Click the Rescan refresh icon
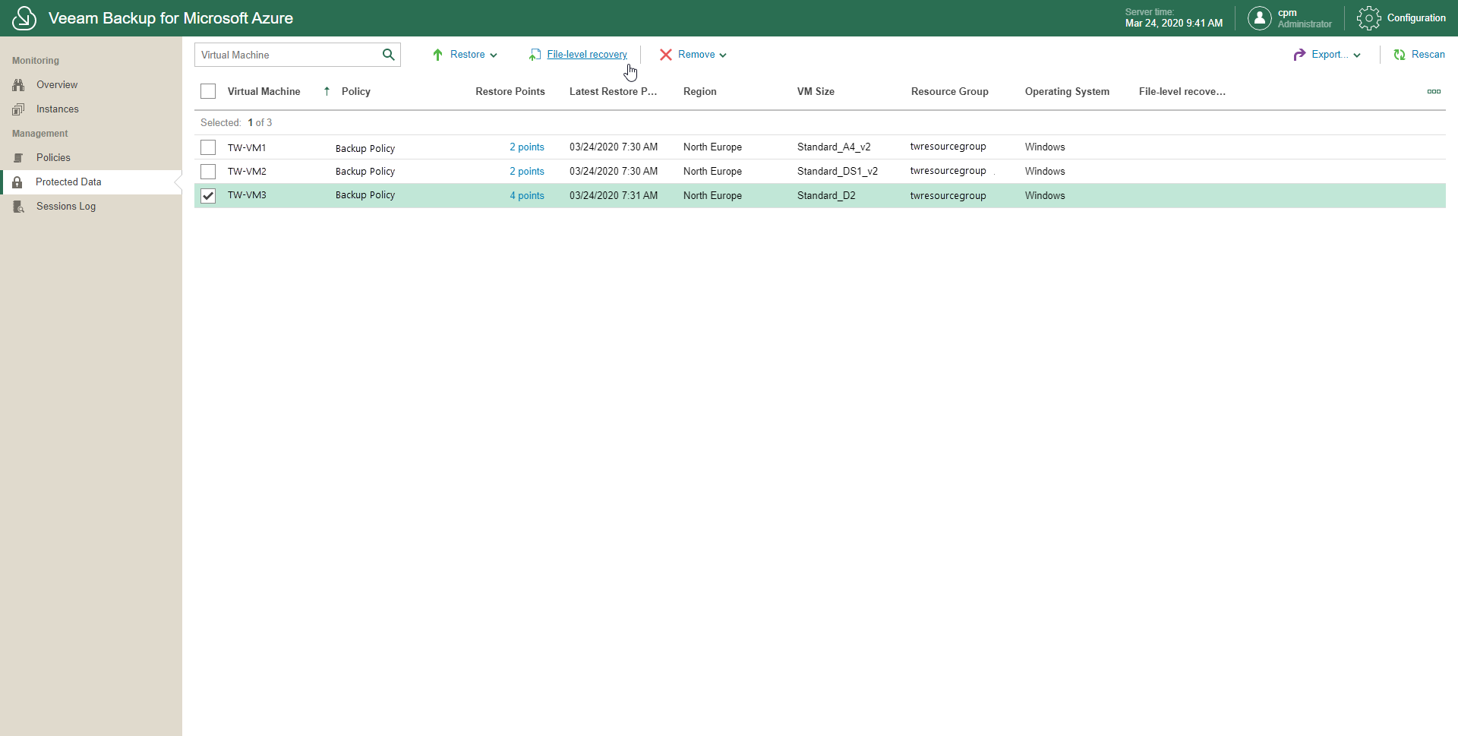Image resolution: width=1458 pixels, height=736 pixels. pos(1400,55)
